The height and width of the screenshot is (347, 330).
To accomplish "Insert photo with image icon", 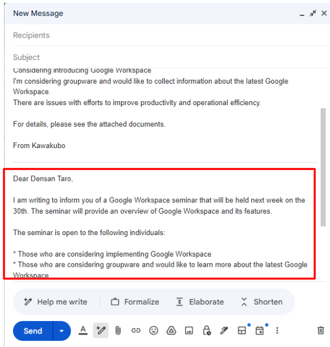I will 189,331.
